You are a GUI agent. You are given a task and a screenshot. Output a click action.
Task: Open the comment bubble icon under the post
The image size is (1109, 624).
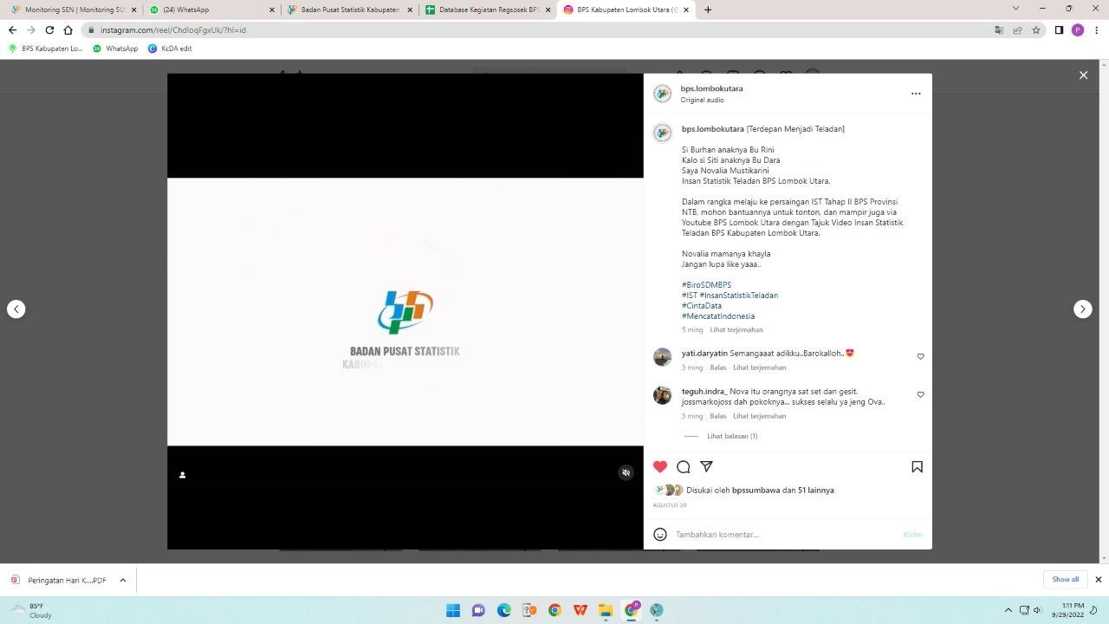click(684, 466)
